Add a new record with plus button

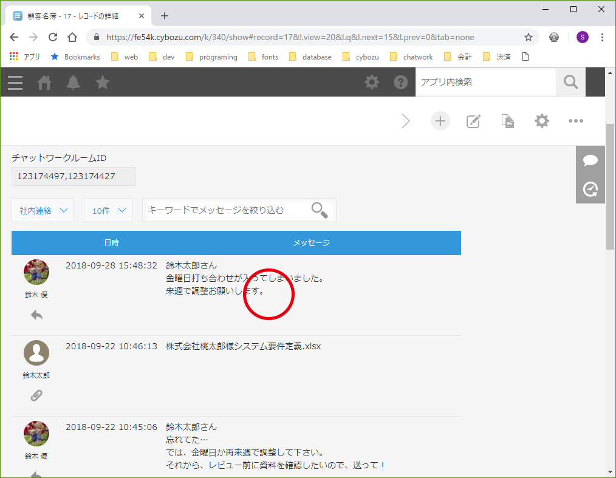[440, 121]
